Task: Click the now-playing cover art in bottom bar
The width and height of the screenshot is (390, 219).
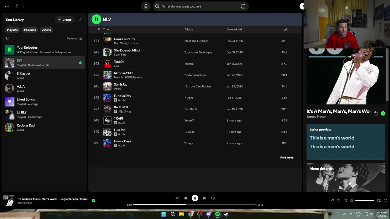Action: [x=9, y=201]
